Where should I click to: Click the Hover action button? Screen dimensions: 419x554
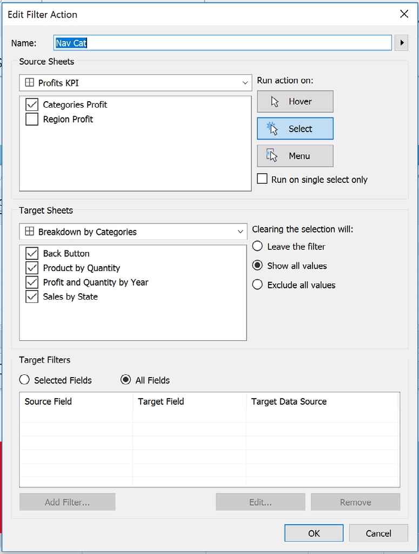click(x=295, y=102)
